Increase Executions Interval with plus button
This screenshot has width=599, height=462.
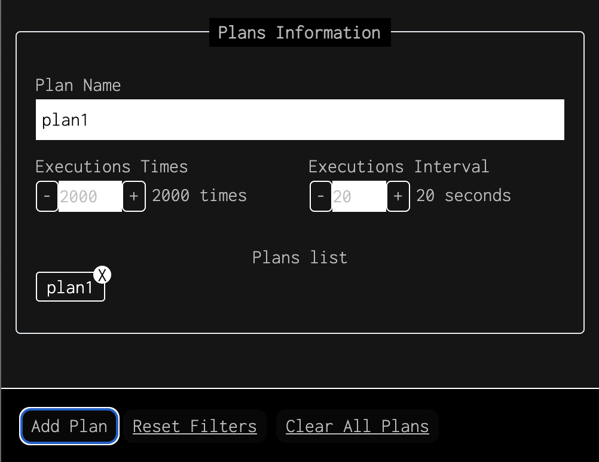point(398,196)
